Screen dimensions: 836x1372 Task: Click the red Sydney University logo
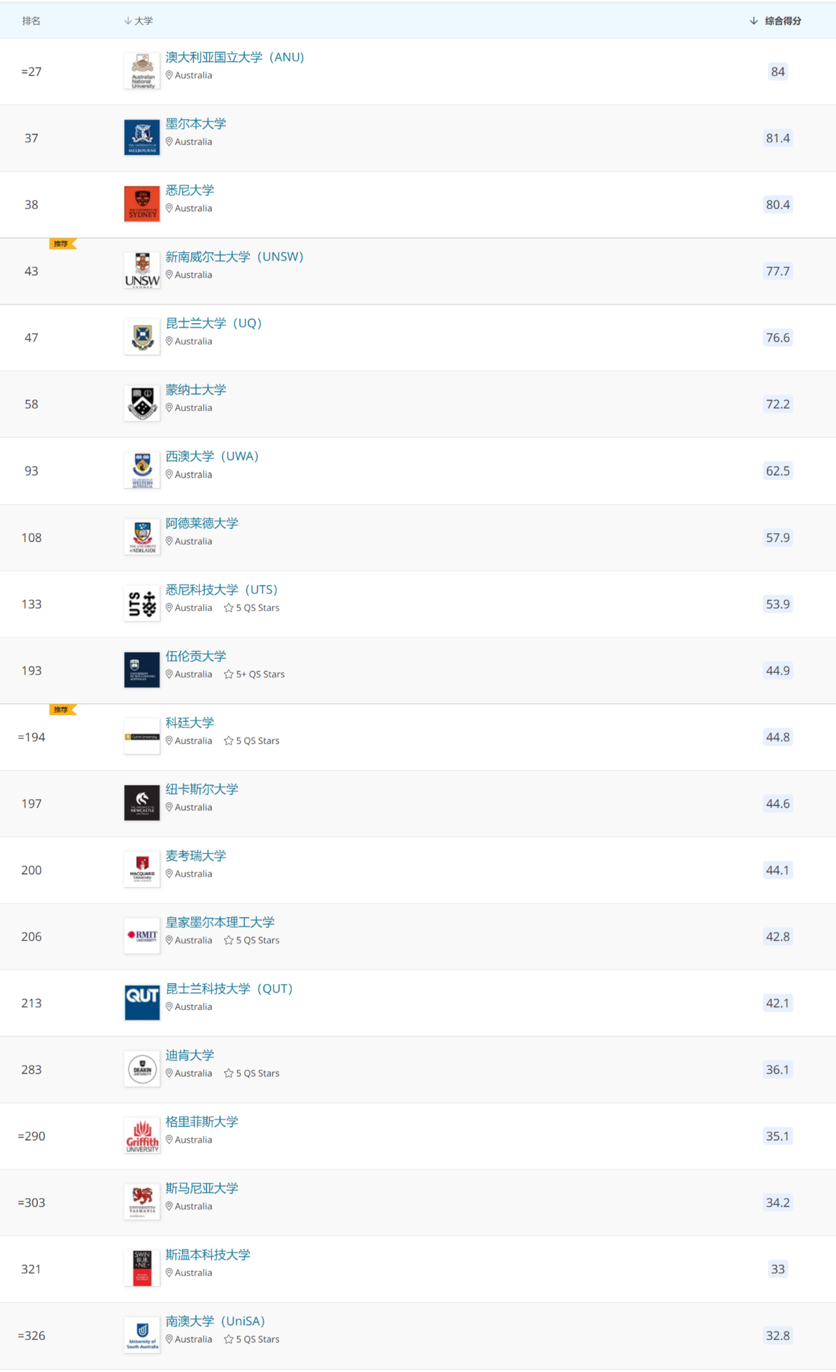click(142, 204)
